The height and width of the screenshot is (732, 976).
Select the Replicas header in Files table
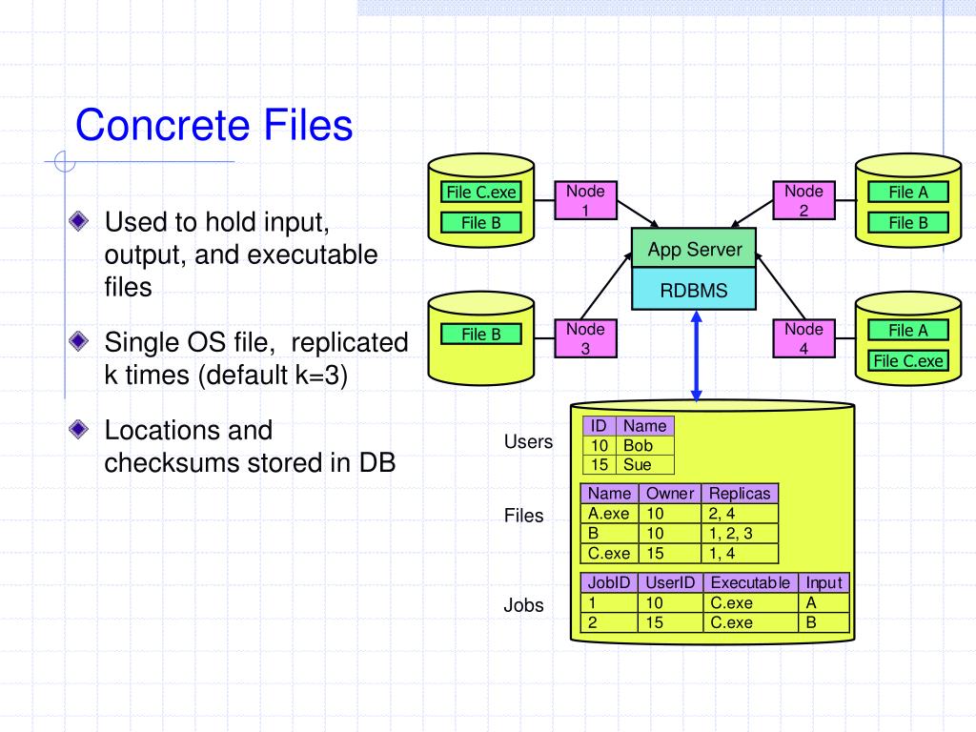coord(740,494)
